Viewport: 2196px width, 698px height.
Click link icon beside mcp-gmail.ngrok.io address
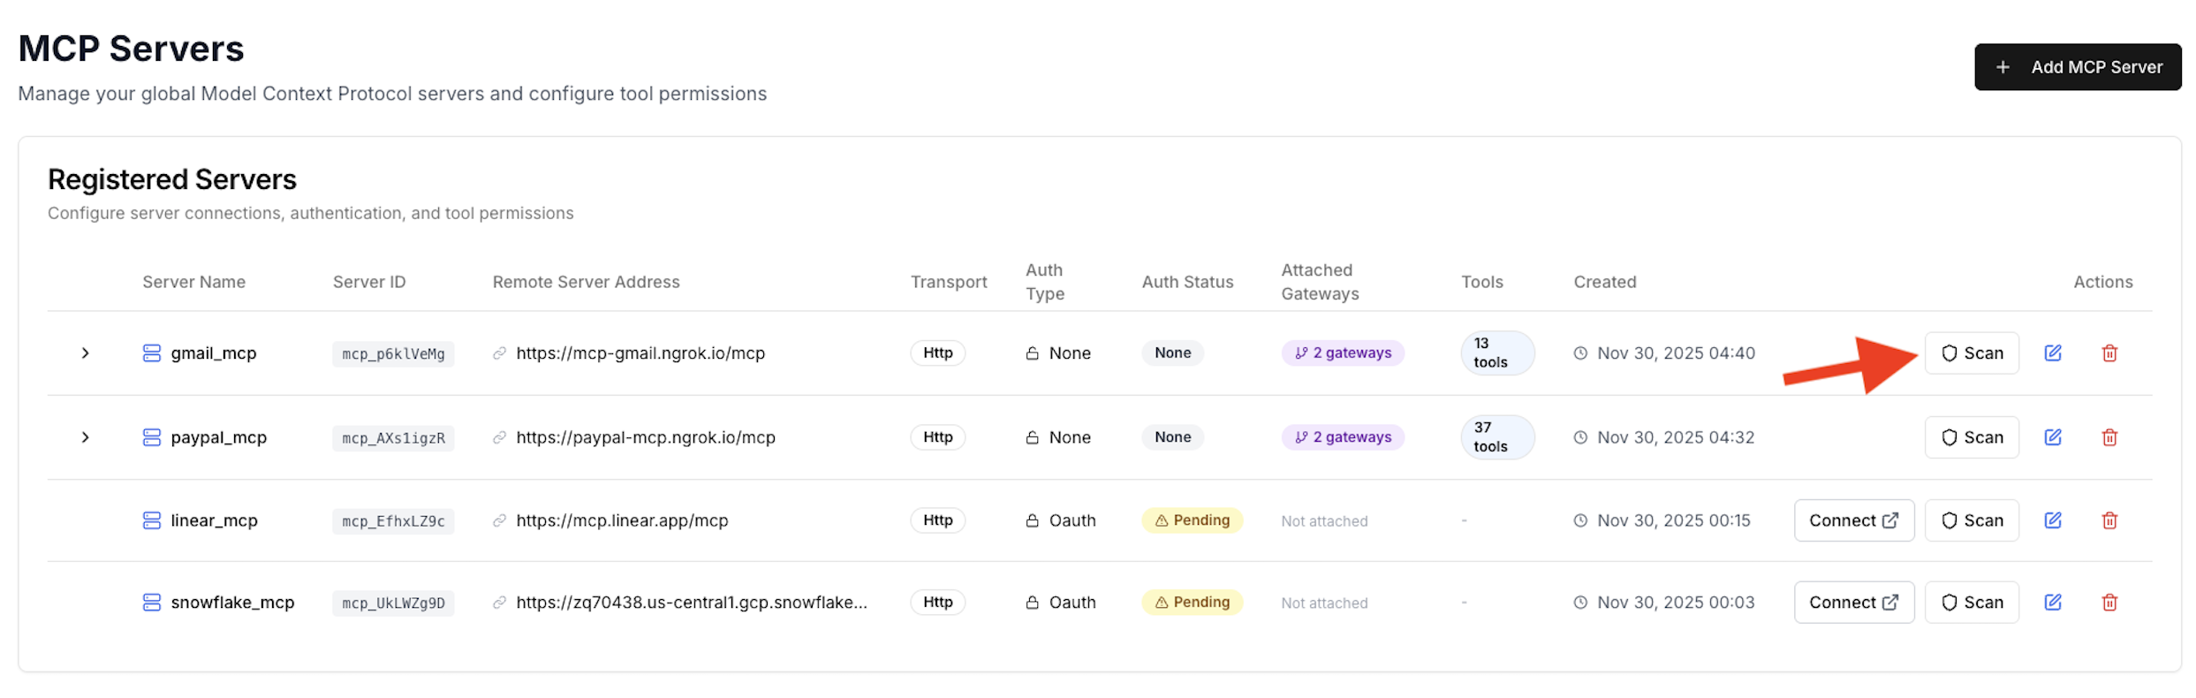(499, 353)
